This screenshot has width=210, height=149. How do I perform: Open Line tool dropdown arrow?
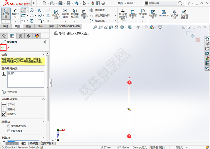click(27, 10)
